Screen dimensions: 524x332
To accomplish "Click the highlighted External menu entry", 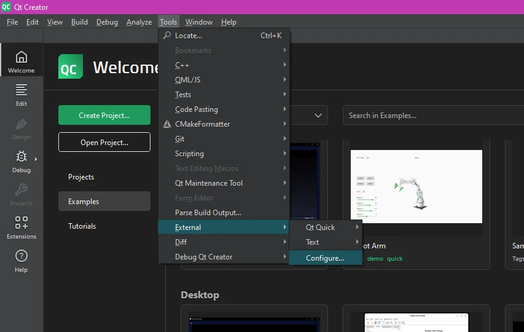I will (224, 227).
